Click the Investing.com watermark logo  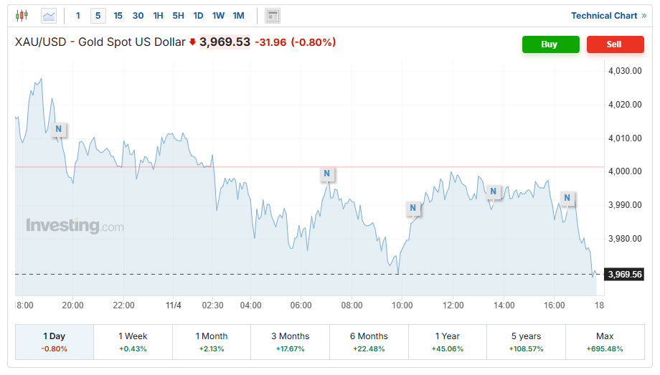click(x=75, y=227)
